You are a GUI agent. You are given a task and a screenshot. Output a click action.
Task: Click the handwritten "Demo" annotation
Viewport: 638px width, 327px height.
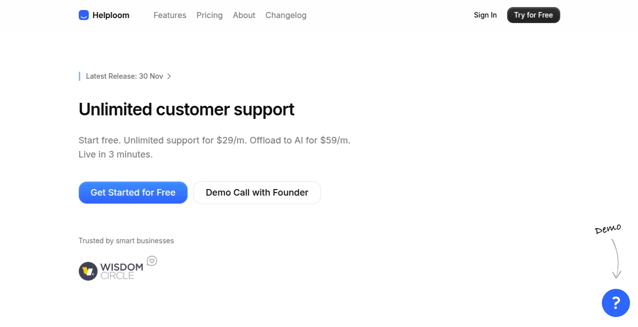607,229
